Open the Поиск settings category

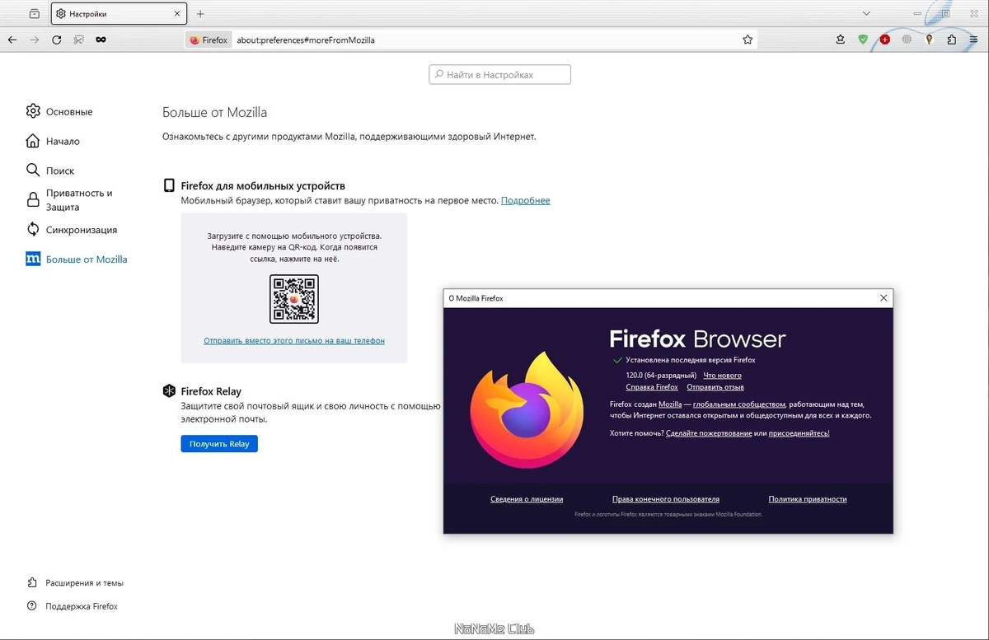50,171
